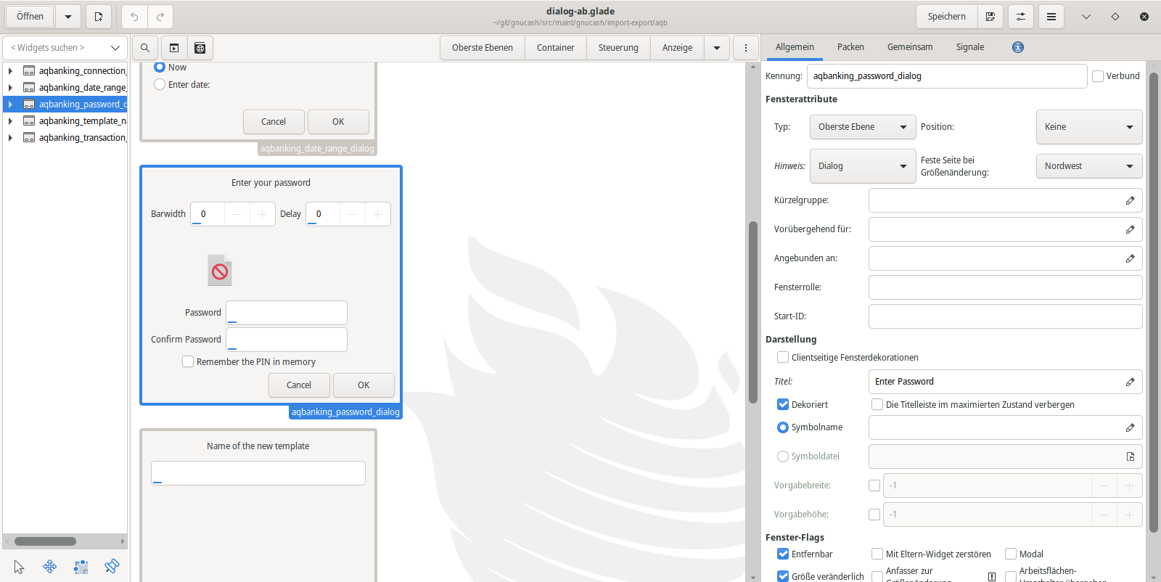Click file chooser icon in Symboldatei field

pos(1130,456)
